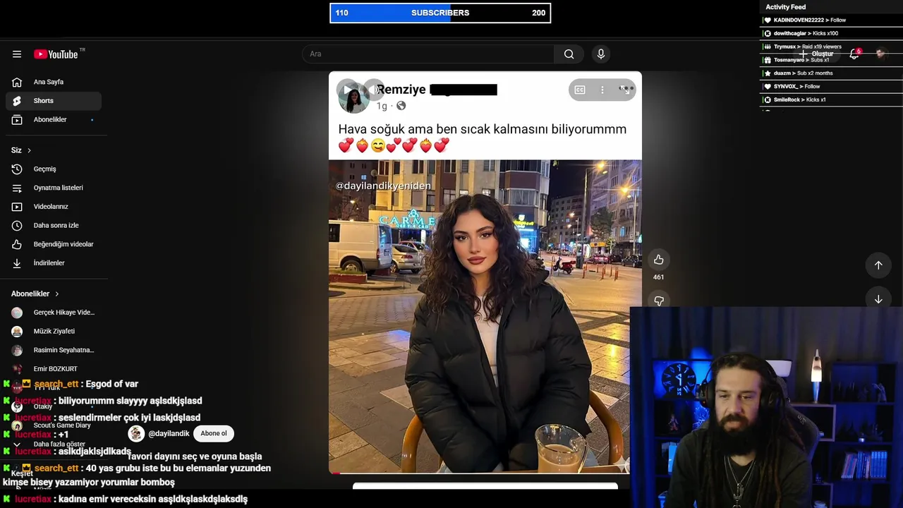Open Geçmiş watch history
903x508 pixels.
click(54, 169)
